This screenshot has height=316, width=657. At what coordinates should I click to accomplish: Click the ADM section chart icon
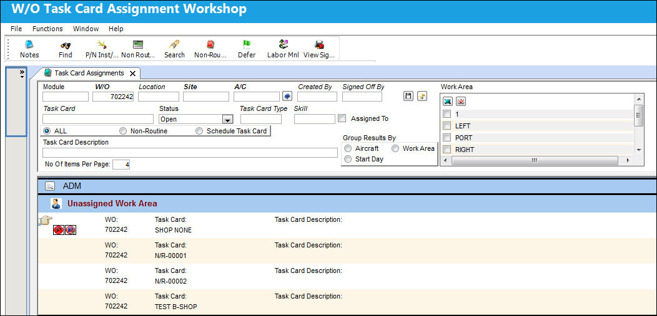50,186
